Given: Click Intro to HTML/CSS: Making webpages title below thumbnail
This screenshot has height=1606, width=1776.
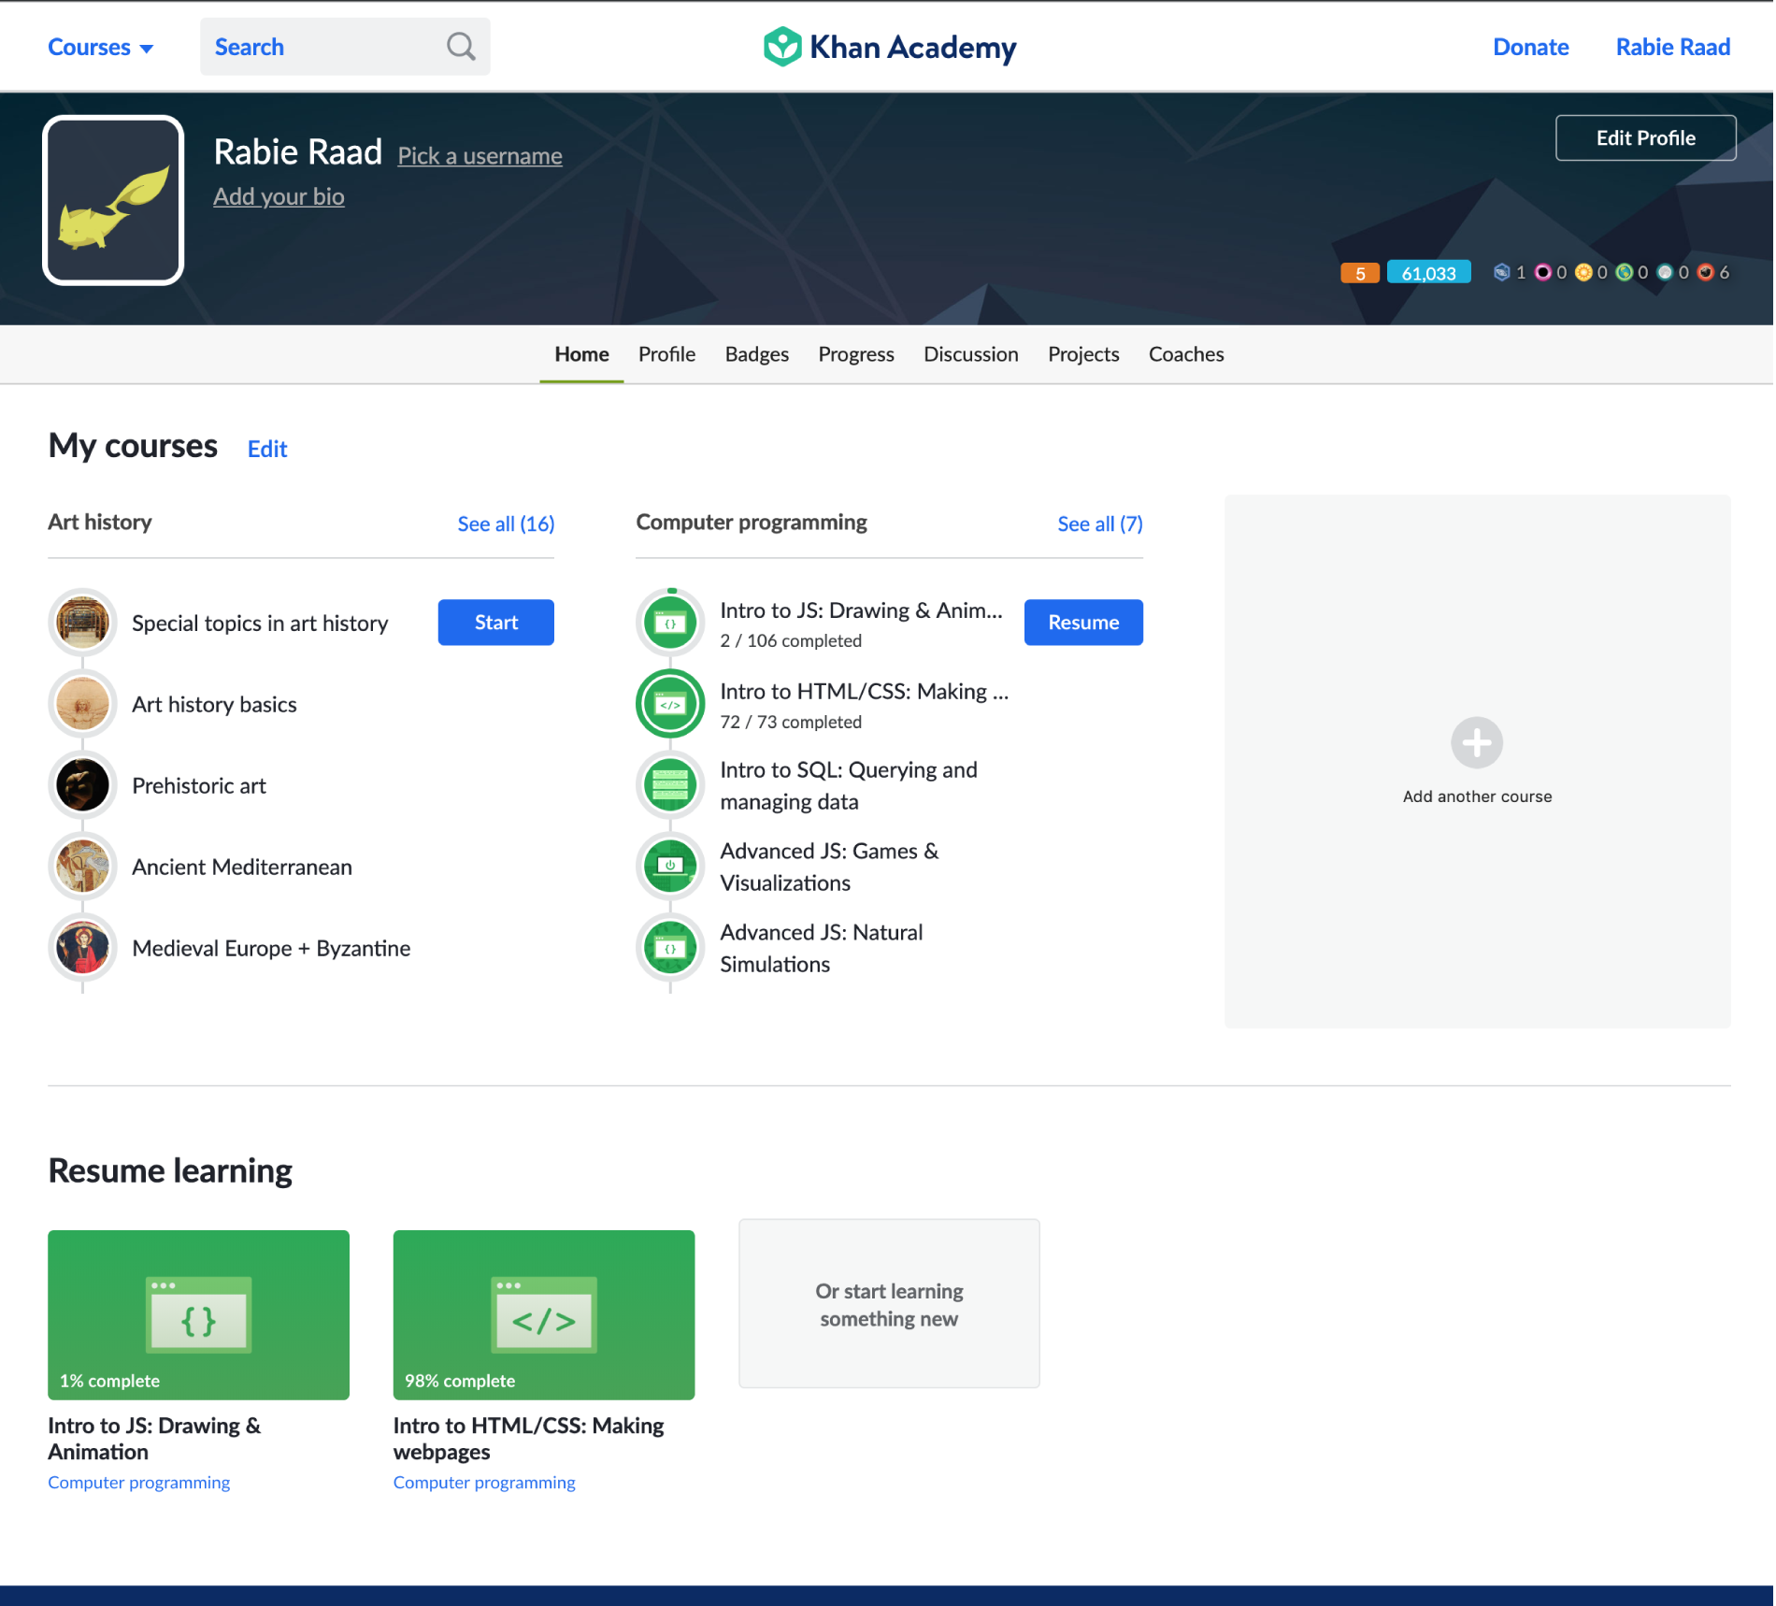Looking at the screenshot, I should pos(529,1439).
